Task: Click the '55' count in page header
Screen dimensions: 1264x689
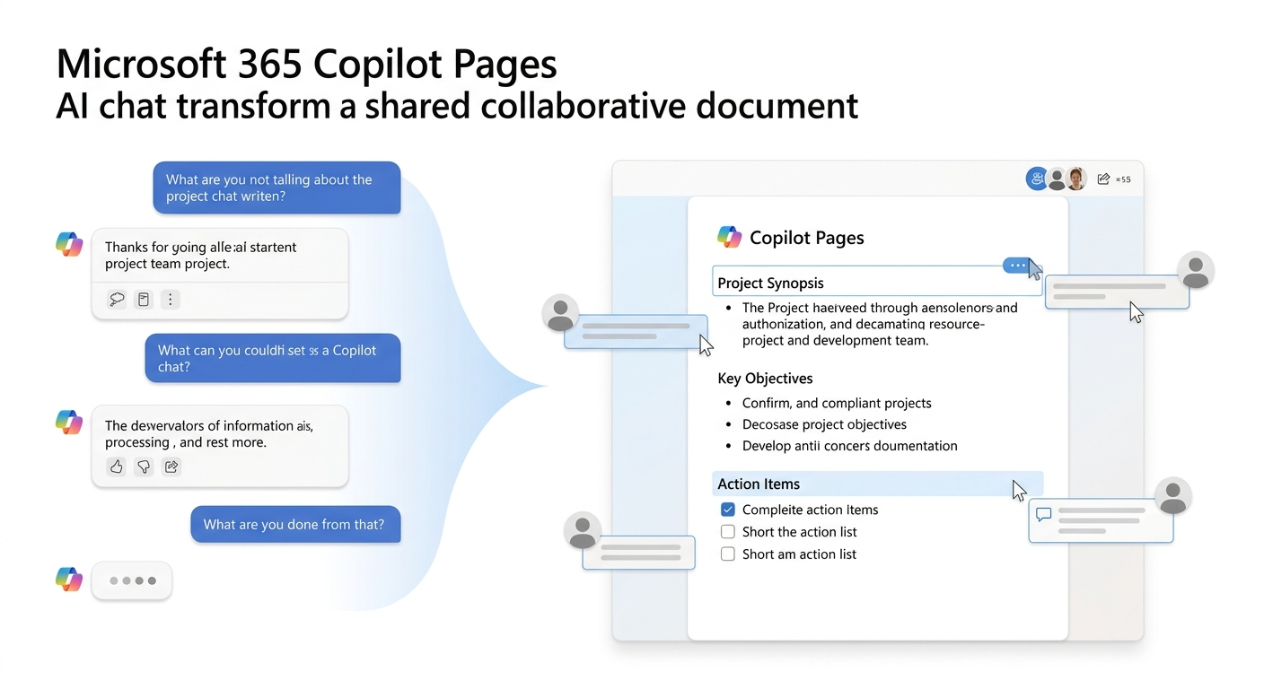Action: 1123,179
